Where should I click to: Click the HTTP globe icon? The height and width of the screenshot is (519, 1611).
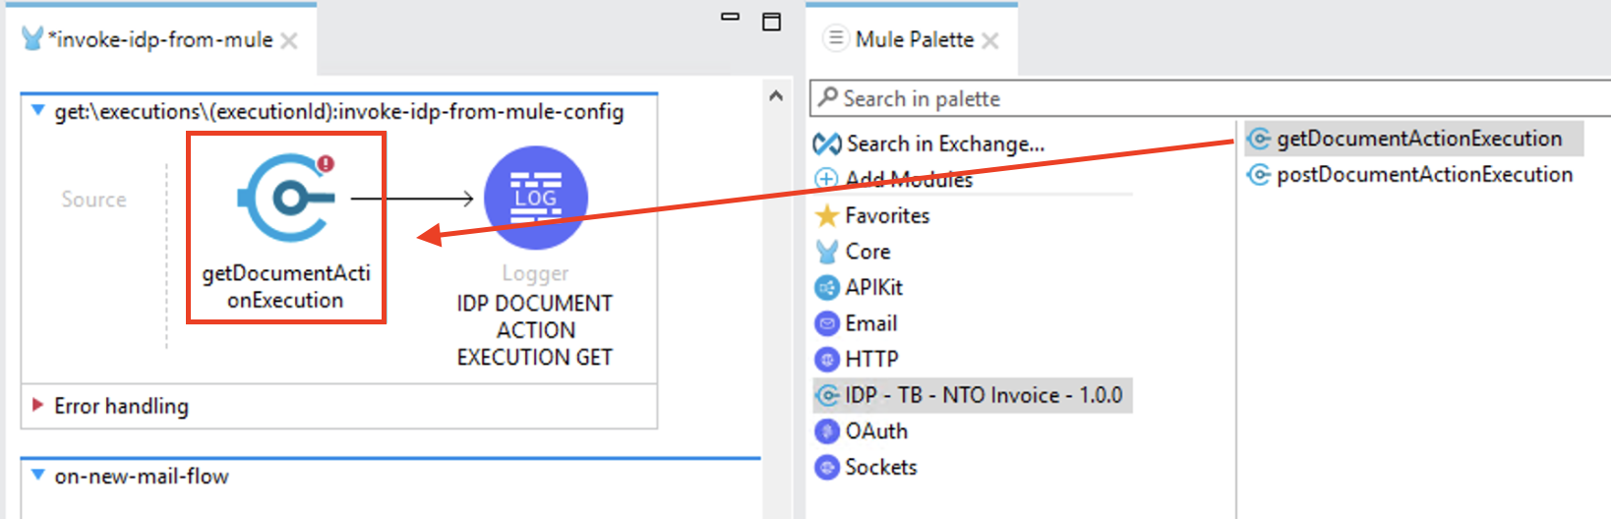tap(827, 360)
